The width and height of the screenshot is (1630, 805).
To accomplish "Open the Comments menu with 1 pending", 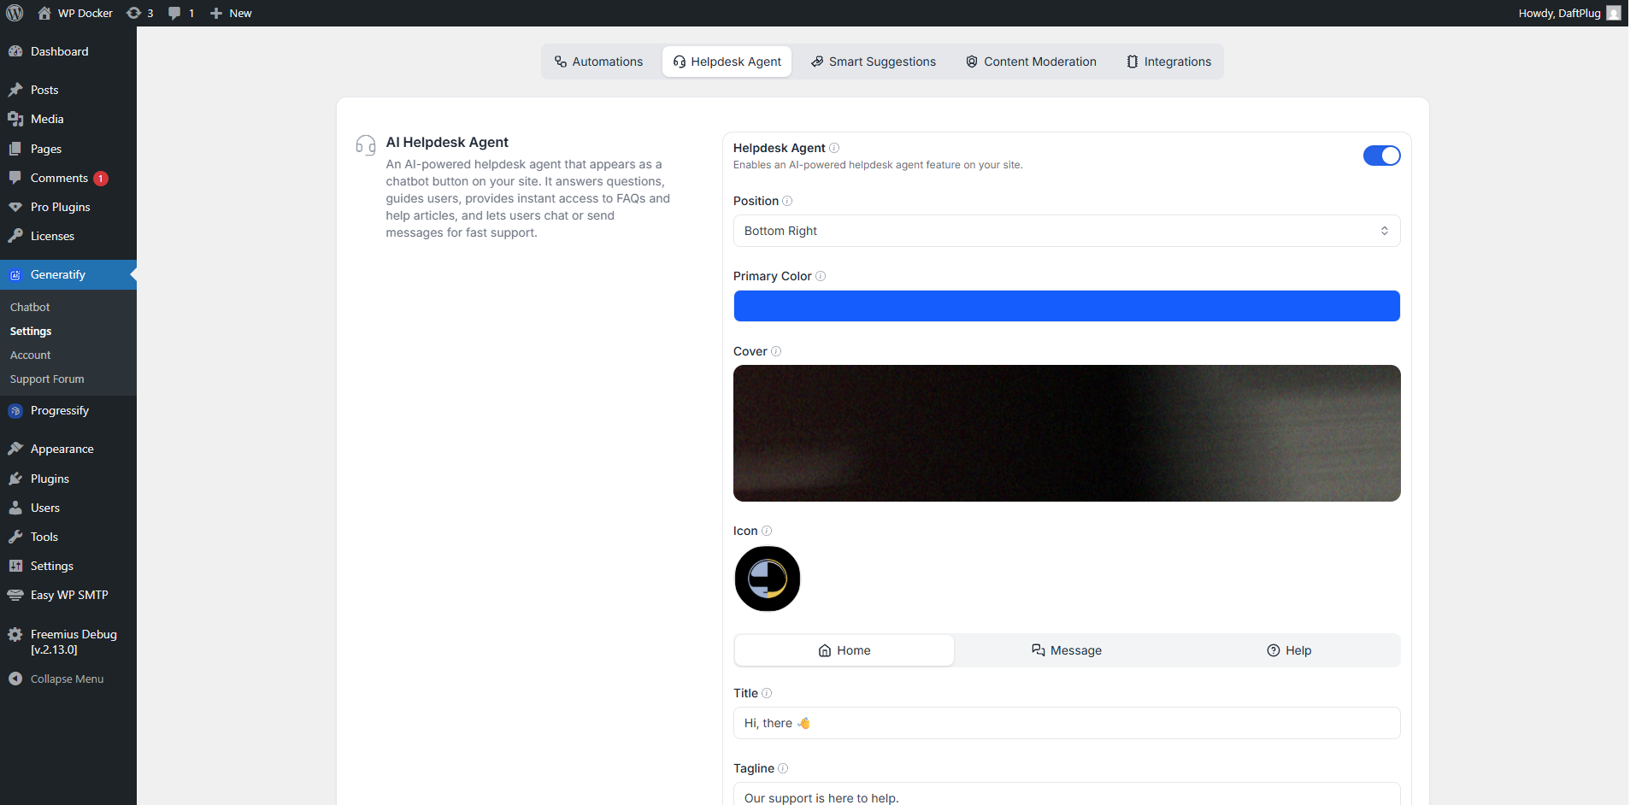I will click(x=68, y=178).
